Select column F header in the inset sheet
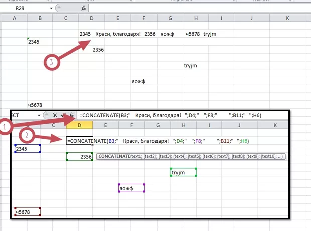The height and width of the screenshot is (231, 311). click(132, 125)
